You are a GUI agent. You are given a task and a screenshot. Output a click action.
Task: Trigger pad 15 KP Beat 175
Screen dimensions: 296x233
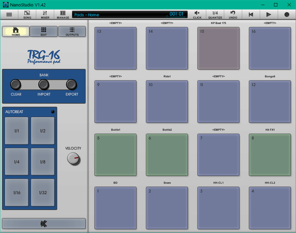coord(218,48)
